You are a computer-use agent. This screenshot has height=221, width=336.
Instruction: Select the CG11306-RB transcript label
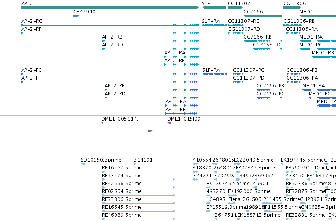[x=299, y=21]
